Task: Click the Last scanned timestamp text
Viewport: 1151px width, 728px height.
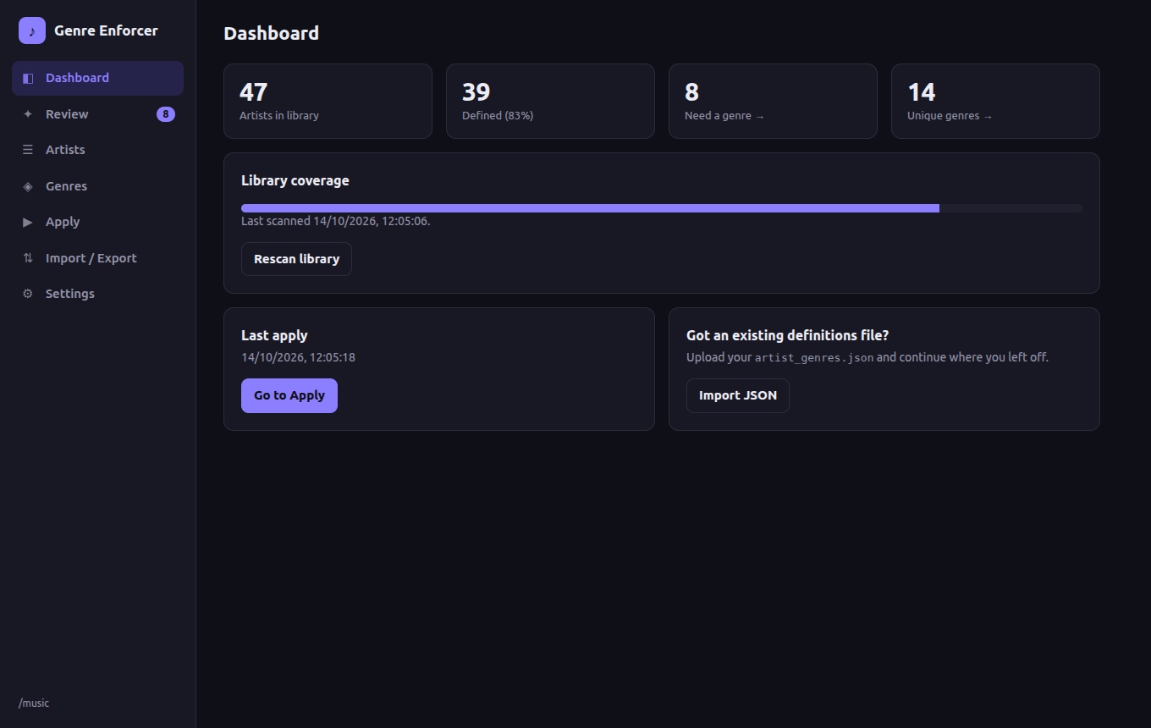Action: (x=336, y=221)
